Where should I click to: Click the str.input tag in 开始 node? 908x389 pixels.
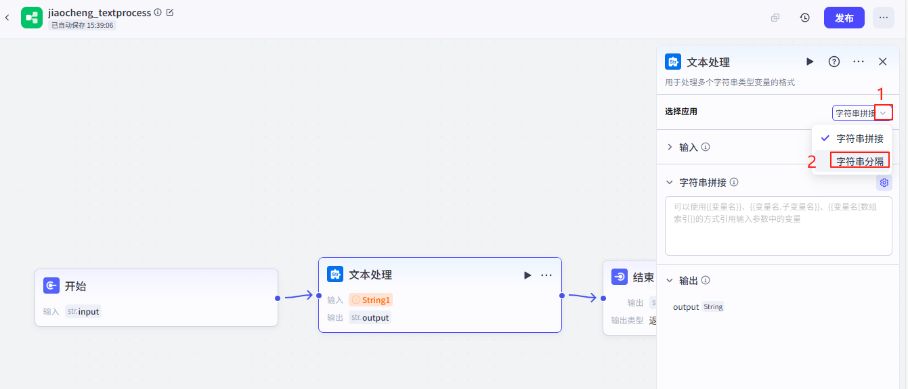click(83, 312)
